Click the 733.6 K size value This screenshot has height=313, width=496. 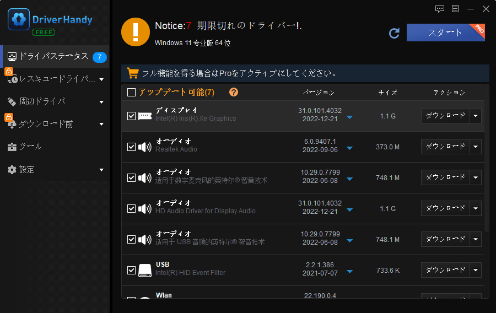tap(388, 271)
